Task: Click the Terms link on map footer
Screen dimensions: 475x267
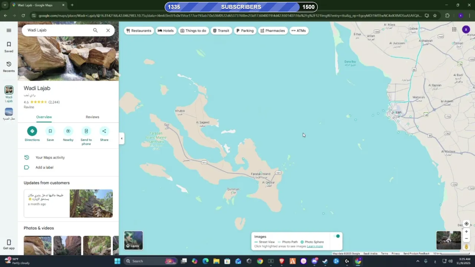Action: click(x=384, y=254)
